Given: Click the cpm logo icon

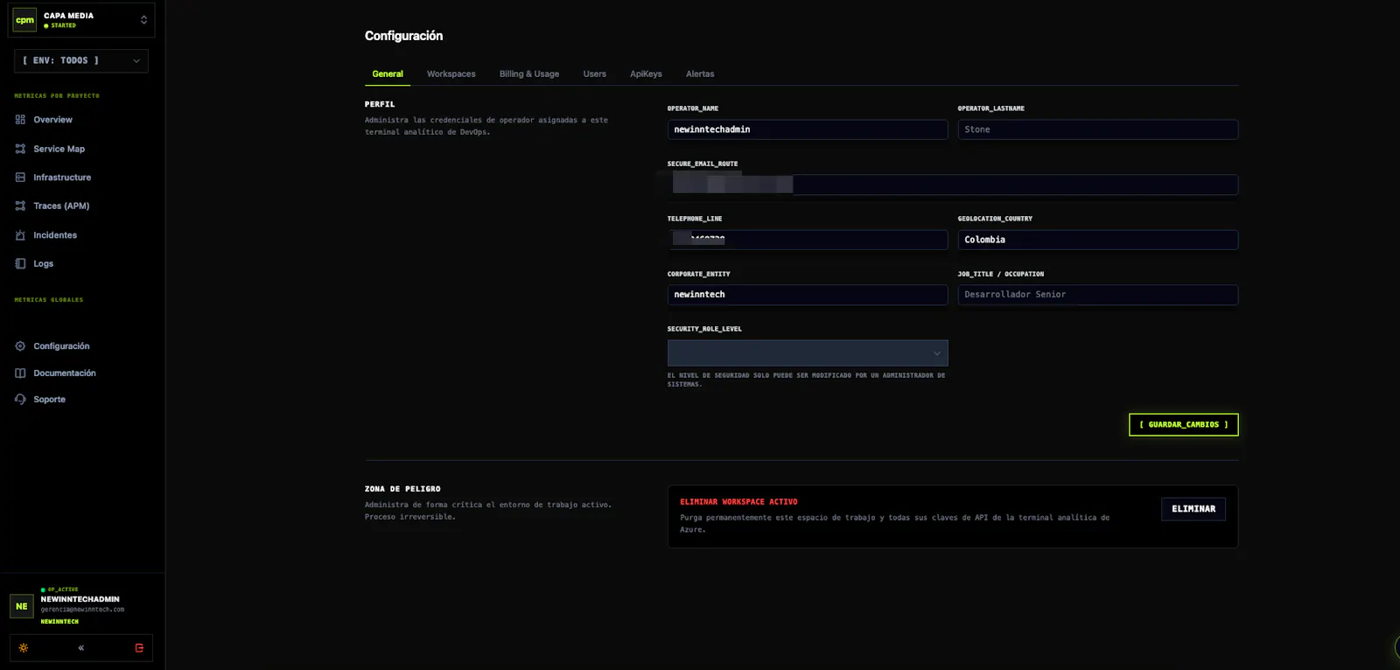Looking at the screenshot, I should [x=24, y=20].
